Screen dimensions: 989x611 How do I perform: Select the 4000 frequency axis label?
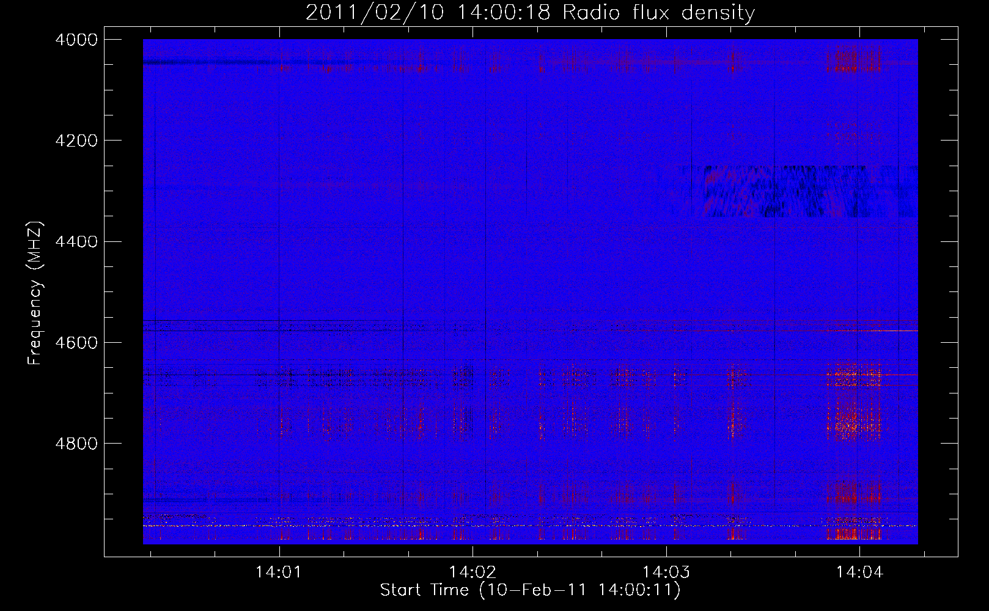pos(76,40)
